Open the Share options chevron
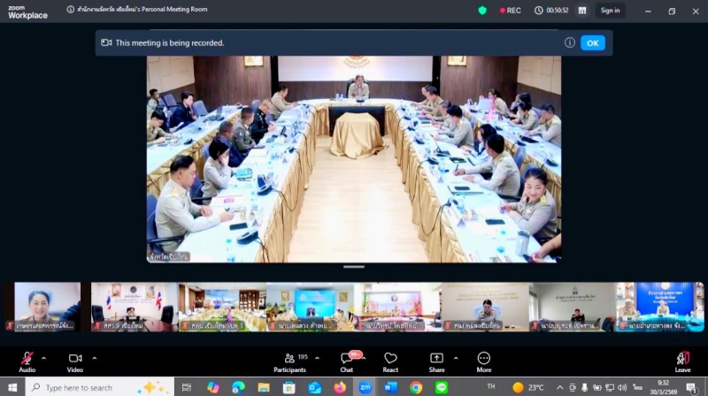This screenshot has height=396, width=708. click(x=456, y=358)
